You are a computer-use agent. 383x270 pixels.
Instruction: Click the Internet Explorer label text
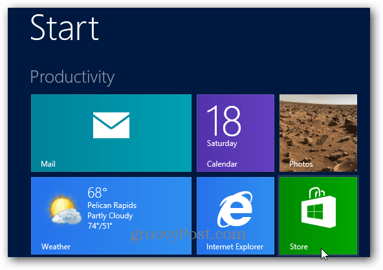235,247
